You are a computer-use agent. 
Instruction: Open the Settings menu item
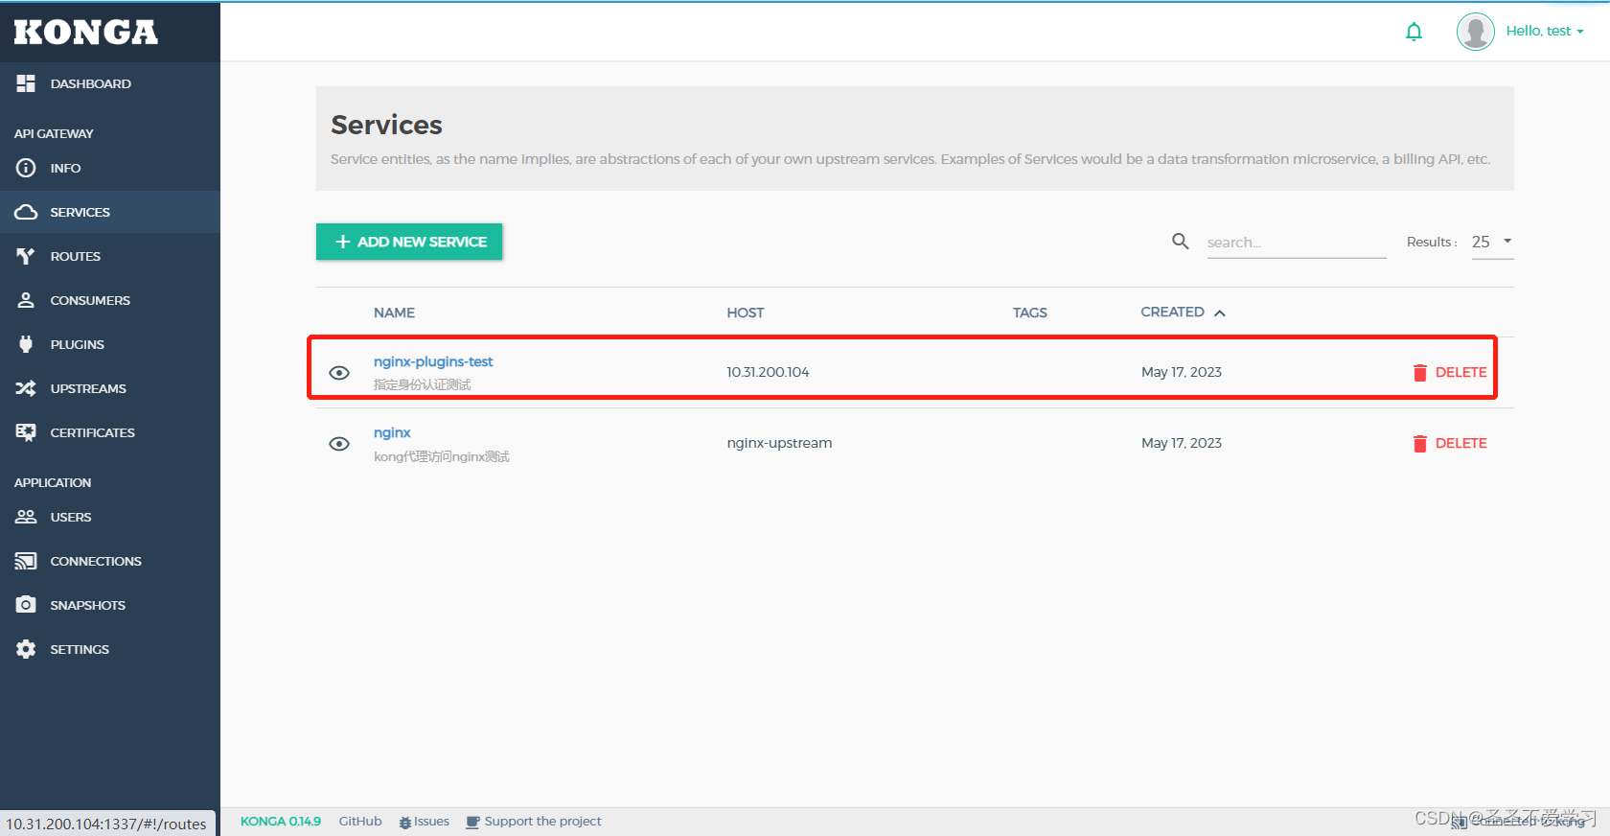tap(110, 649)
